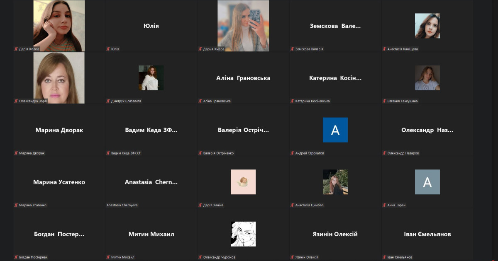The height and width of the screenshot is (261, 498).
Task: Click the Язинін Олексій participant tile
Action: 335,234
